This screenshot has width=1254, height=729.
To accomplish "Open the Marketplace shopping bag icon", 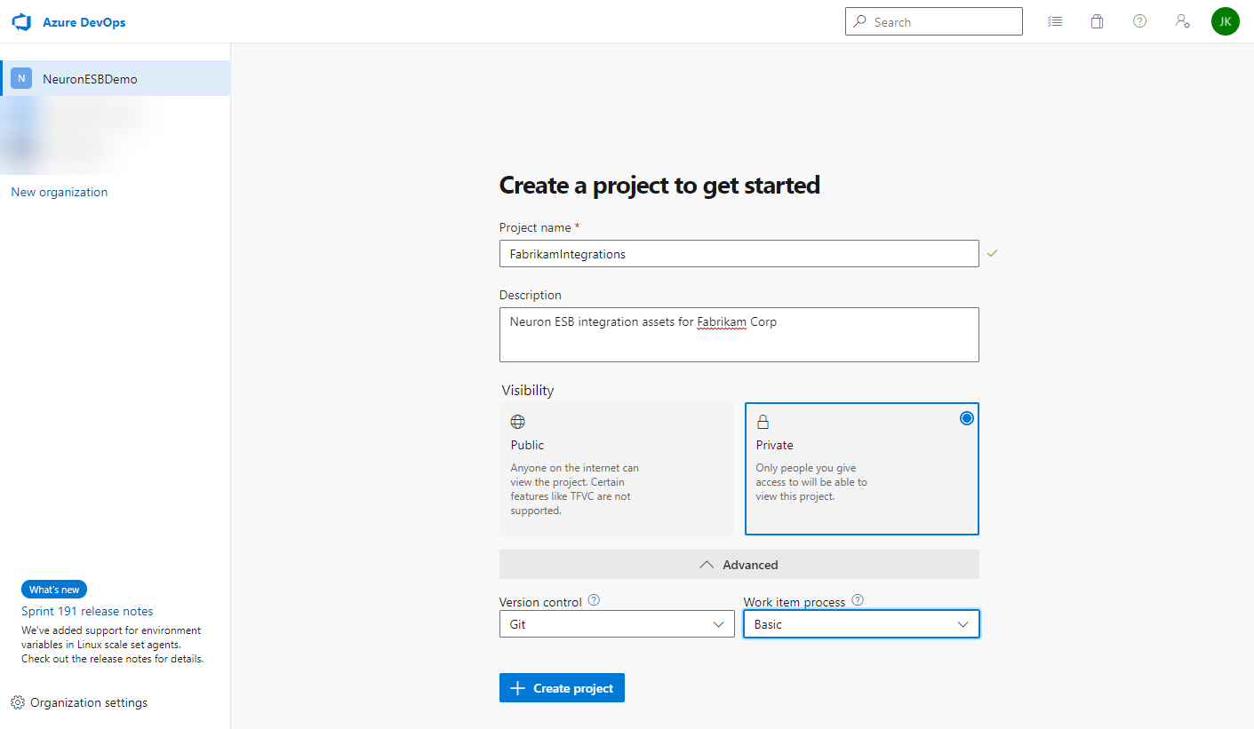I will [x=1098, y=21].
